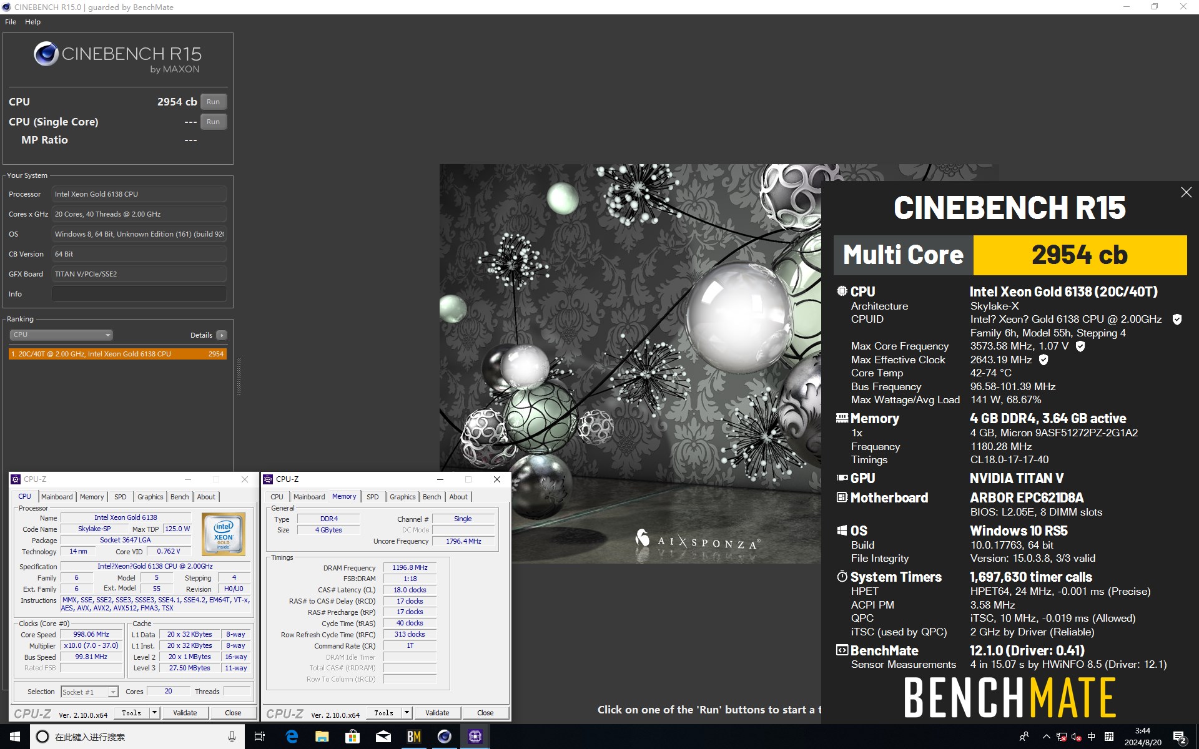Click the Cinebench R15 logo sphere

[46, 54]
